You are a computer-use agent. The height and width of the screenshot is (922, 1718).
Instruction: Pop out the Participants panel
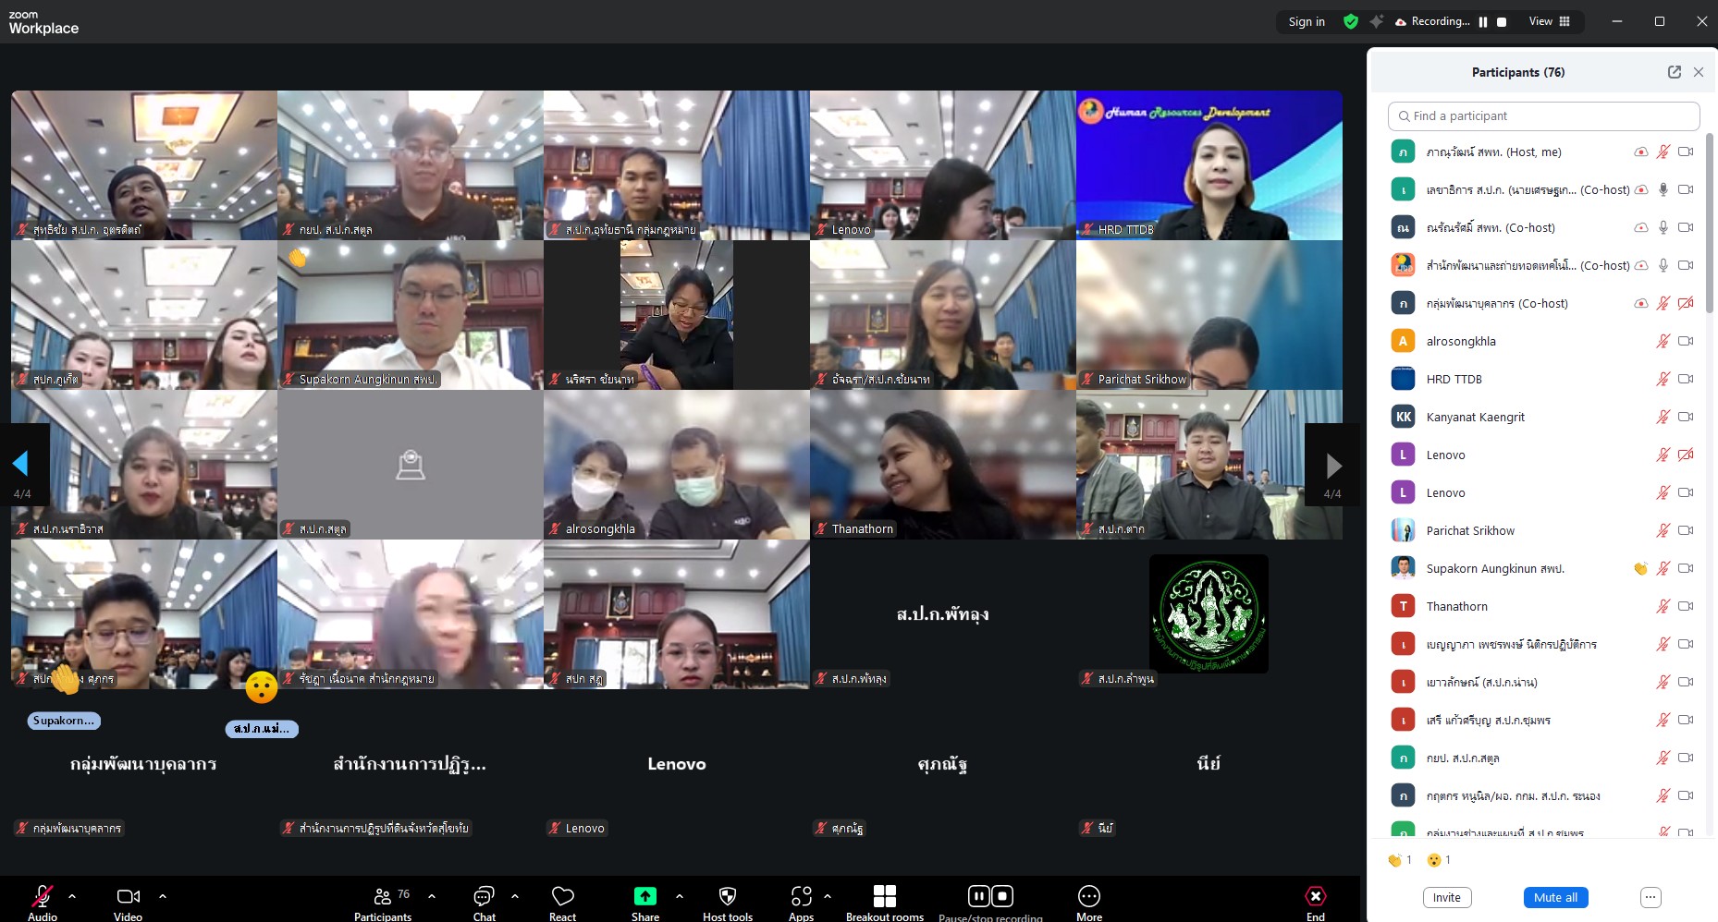pos(1674,72)
